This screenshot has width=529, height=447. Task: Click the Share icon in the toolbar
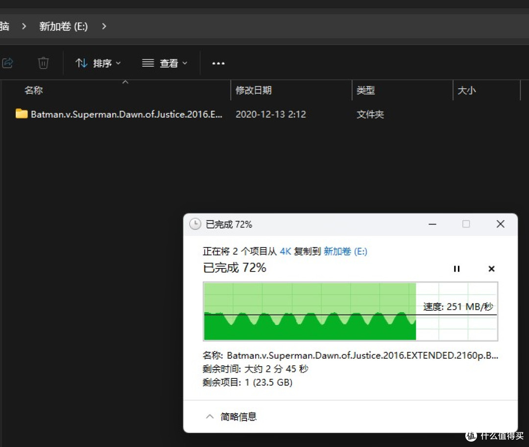point(7,63)
